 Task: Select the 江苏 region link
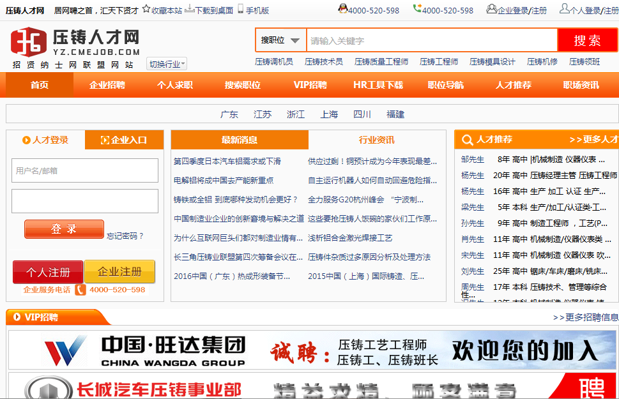(263, 114)
